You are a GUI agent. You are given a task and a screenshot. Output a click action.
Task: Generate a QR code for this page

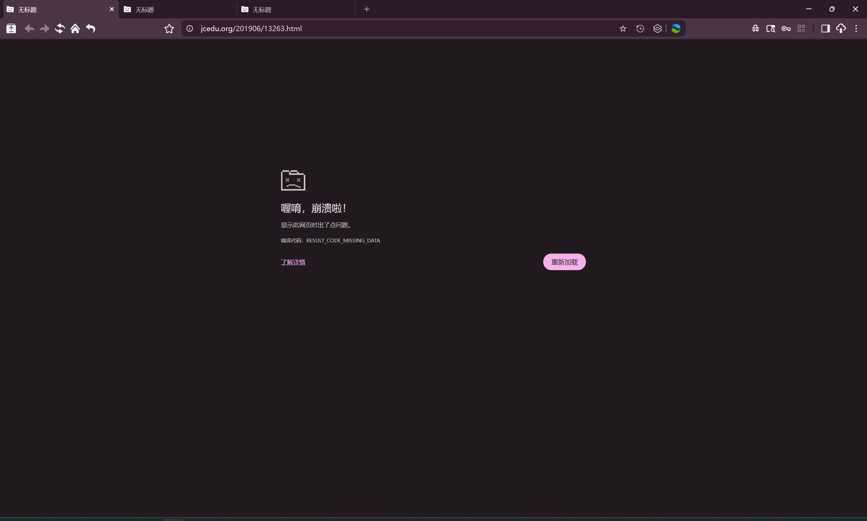tap(802, 28)
